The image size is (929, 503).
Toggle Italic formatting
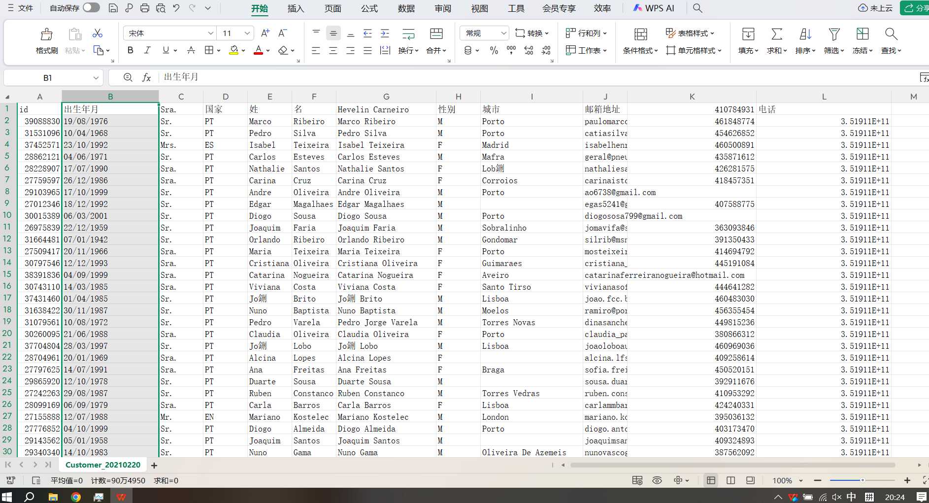[147, 50]
